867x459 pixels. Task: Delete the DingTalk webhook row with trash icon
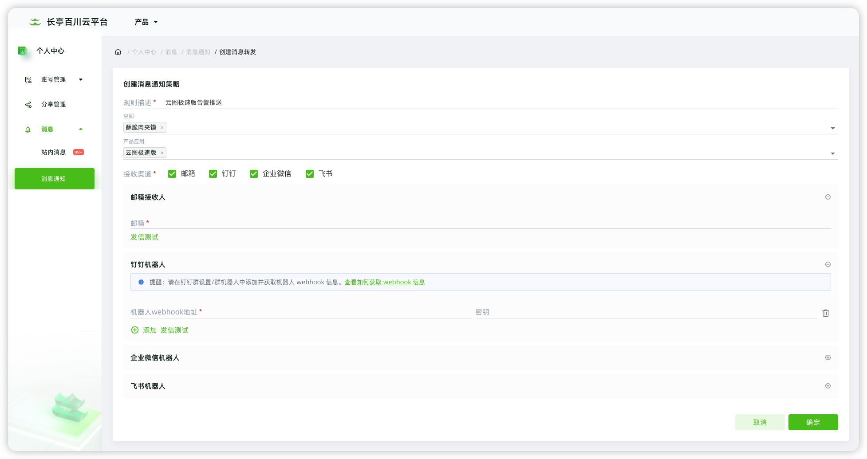tap(825, 313)
